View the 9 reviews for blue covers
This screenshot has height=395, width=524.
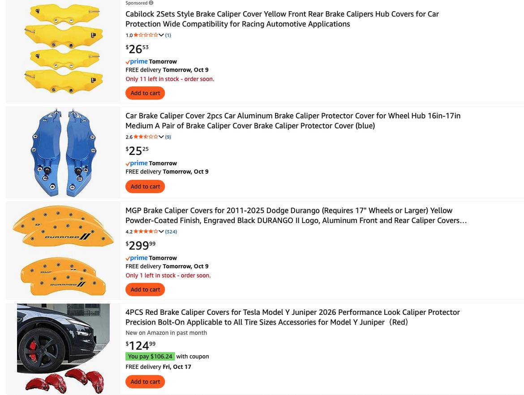[x=168, y=137]
